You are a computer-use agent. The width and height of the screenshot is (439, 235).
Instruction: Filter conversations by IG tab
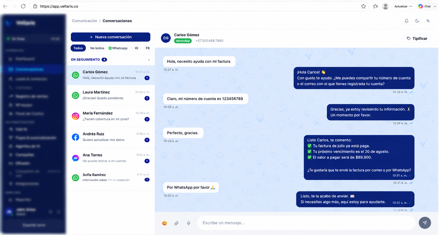[x=136, y=48]
